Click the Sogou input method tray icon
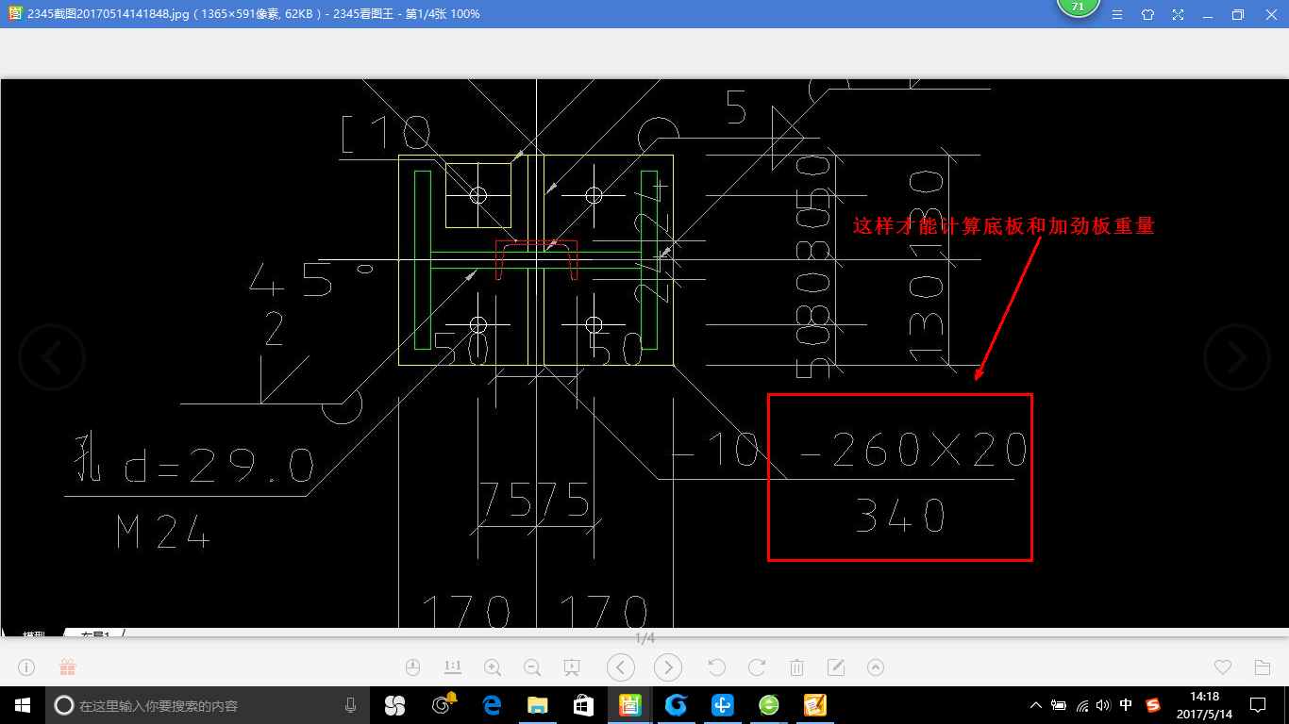Viewport: 1289px width, 724px height. coord(1153,705)
